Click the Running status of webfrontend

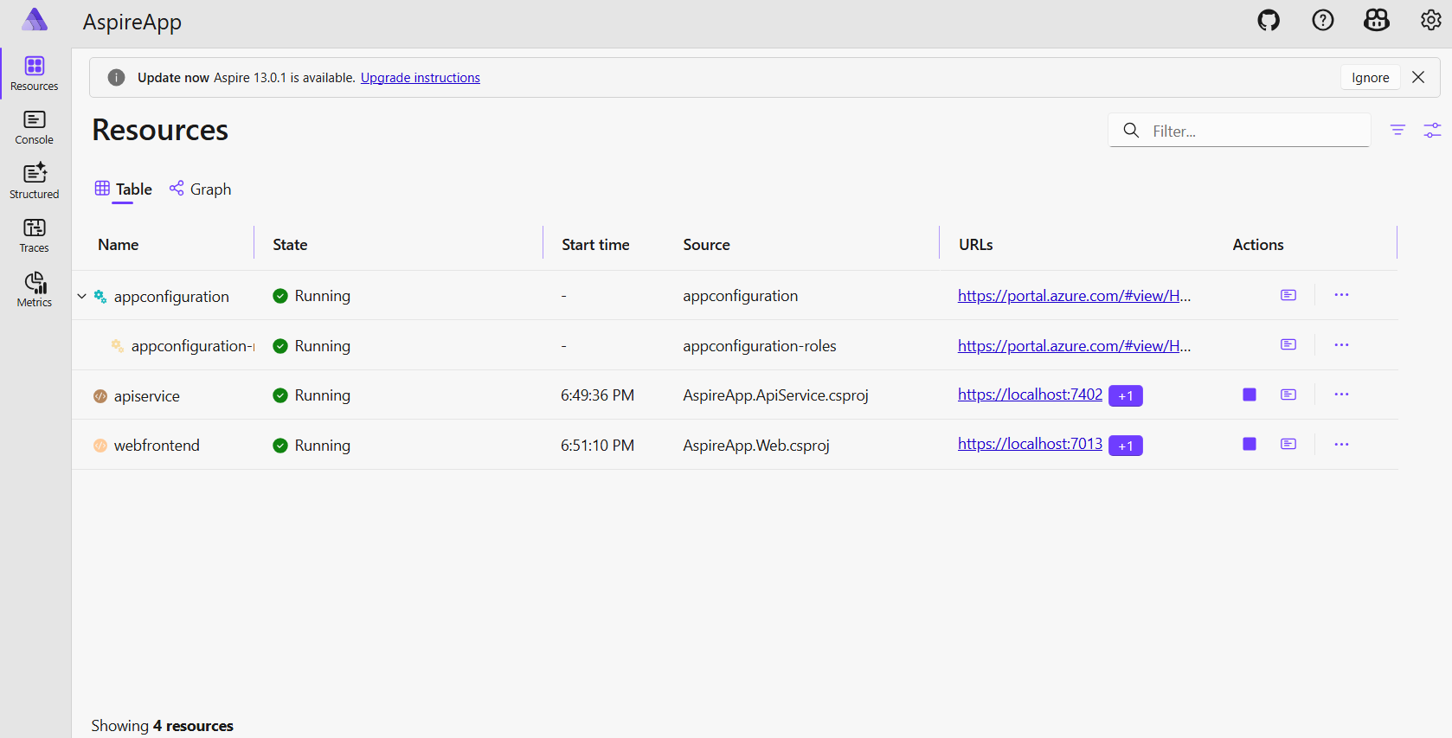coord(312,446)
